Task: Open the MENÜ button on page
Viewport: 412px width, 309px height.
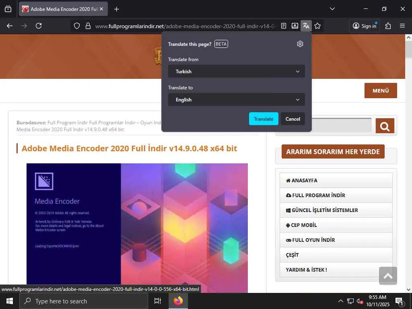Action: (x=381, y=91)
